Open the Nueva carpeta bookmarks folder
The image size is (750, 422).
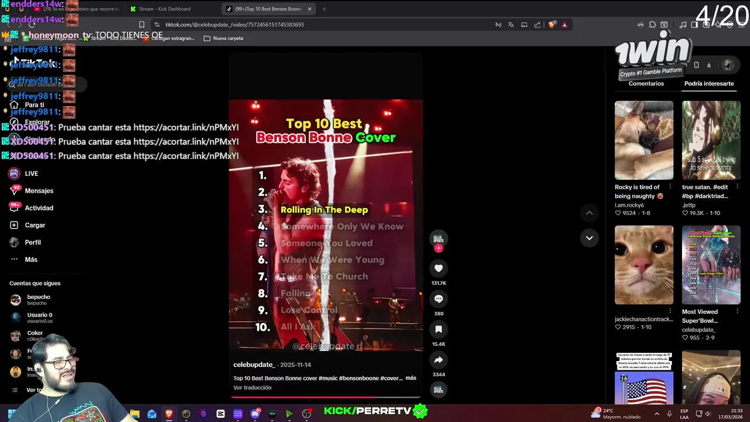point(223,38)
